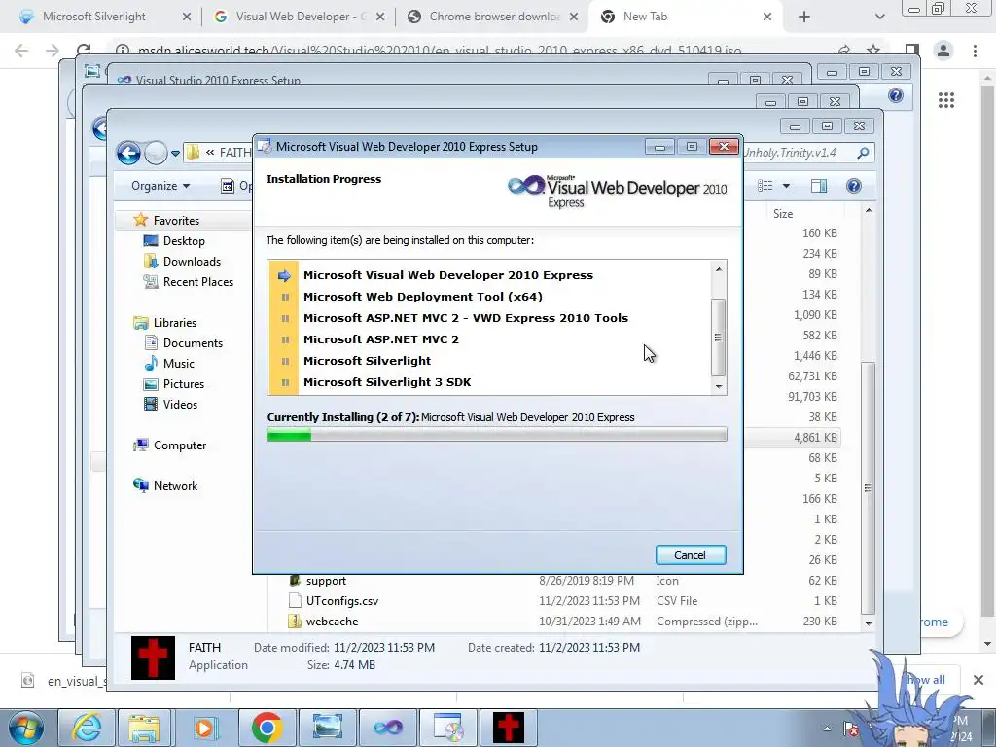The width and height of the screenshot is (996, 747).
Task: Open Desktop in Explorer navigation pane
Action: (184, 241)
